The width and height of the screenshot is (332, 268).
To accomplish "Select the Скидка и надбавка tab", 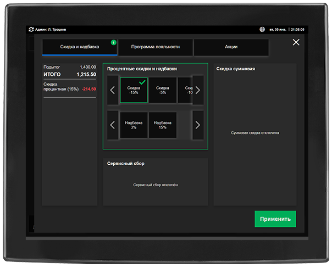I will tap(80, 47).
